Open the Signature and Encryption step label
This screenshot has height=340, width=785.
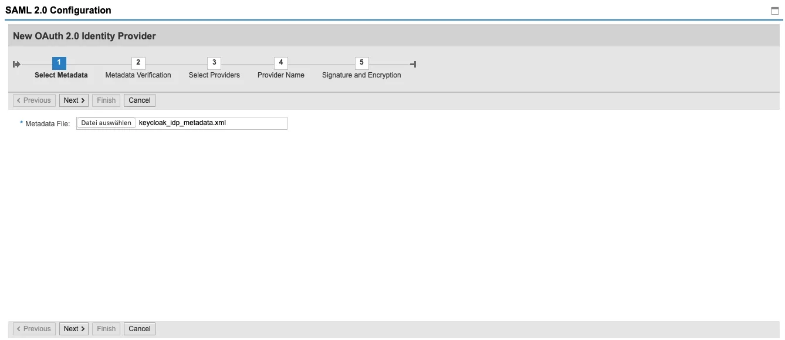(361, 75)
